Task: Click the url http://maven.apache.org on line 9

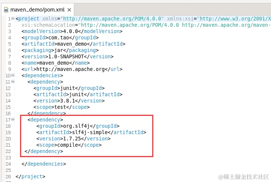Action: pyautogui.click(x=71, y=69)
